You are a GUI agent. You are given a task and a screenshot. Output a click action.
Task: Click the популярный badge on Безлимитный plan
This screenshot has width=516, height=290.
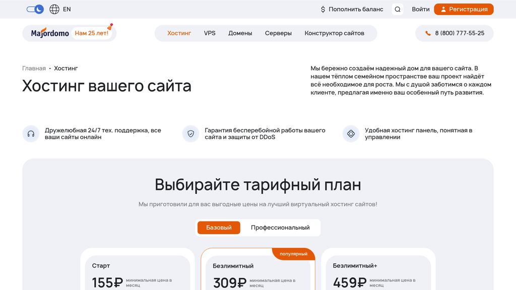click(294, 254)
